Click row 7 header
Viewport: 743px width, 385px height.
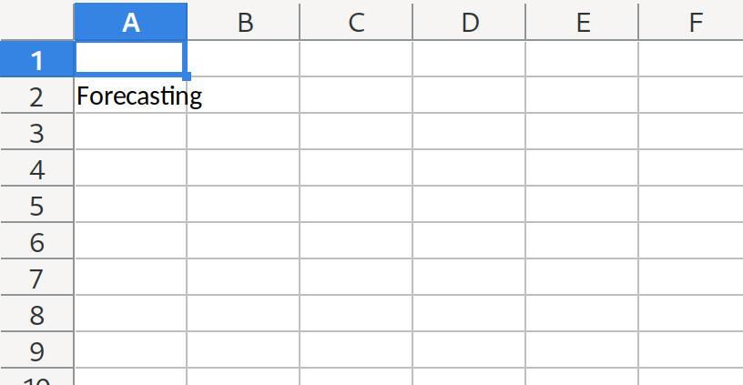coord(36,278)
